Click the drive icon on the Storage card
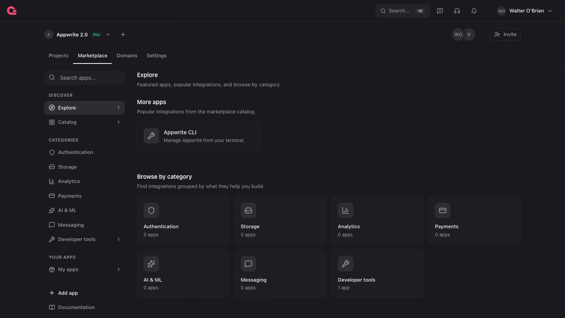Image resolution: width=565 pixels, height=318 pixels. pyautogui.click(x=249, y=210)
